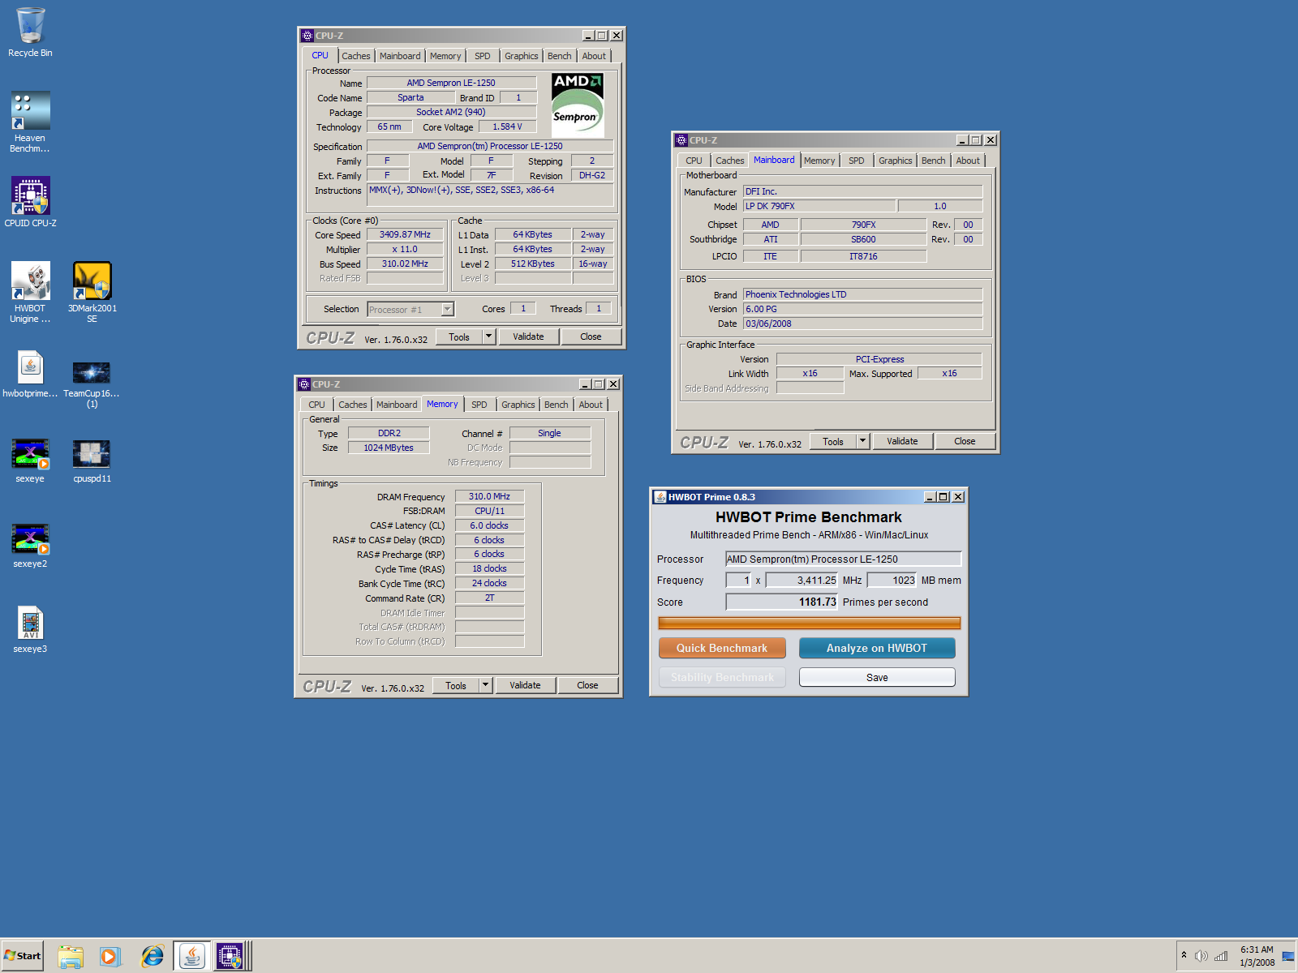Image resolution: width=1298 pixels, height=973 pixels.
Task: Click the network signal tray icon
Action: (1221, 956)
